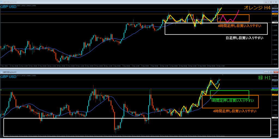Viewport: 279px width, 139px height.
Task: Click the blue 1.34451 price tag in H4 chart
Action: [x=275, y=11]
